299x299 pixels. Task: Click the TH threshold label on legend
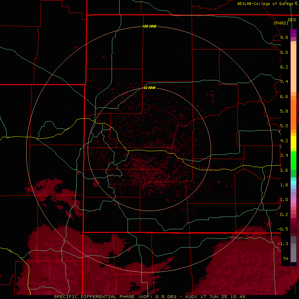pos(285,259)
